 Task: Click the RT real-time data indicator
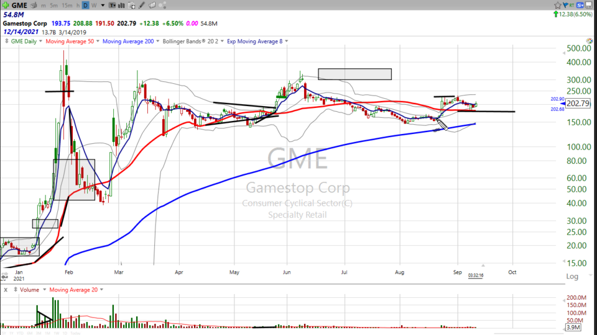point(572,5)
